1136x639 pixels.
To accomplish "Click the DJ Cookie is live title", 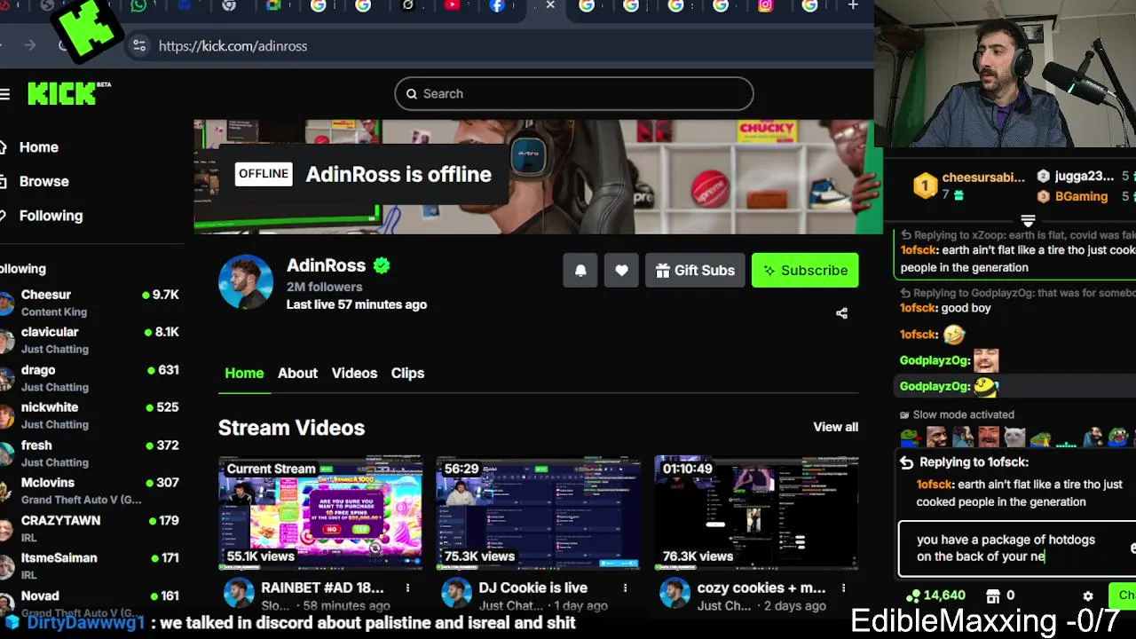I will [x=532, y=588].
